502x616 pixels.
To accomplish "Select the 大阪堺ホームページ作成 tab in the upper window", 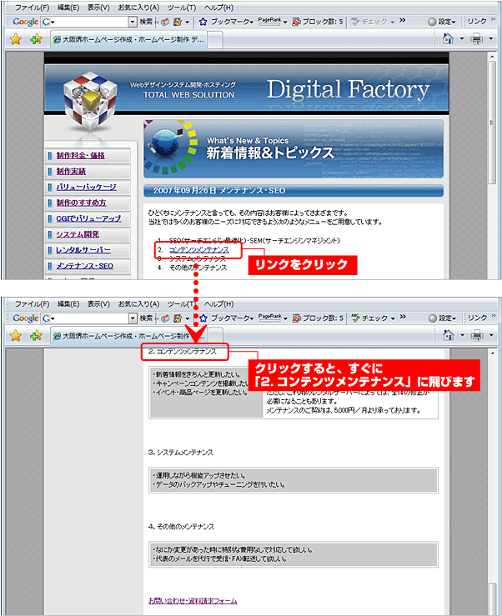I will coord(128,40).
